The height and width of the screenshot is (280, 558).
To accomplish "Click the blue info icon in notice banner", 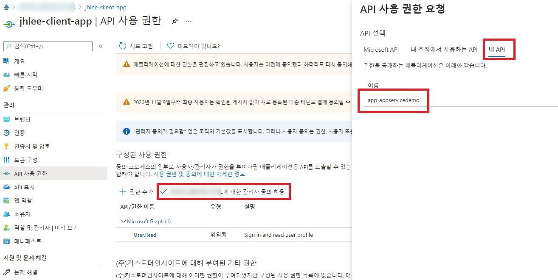I will (x=126, y=131).
